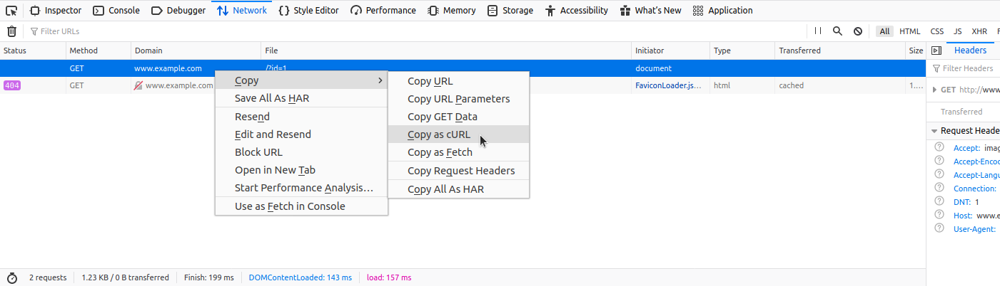Choose Copy as cURL from submenu
This screenshot has width=1000, height=286.
[439, 134]
